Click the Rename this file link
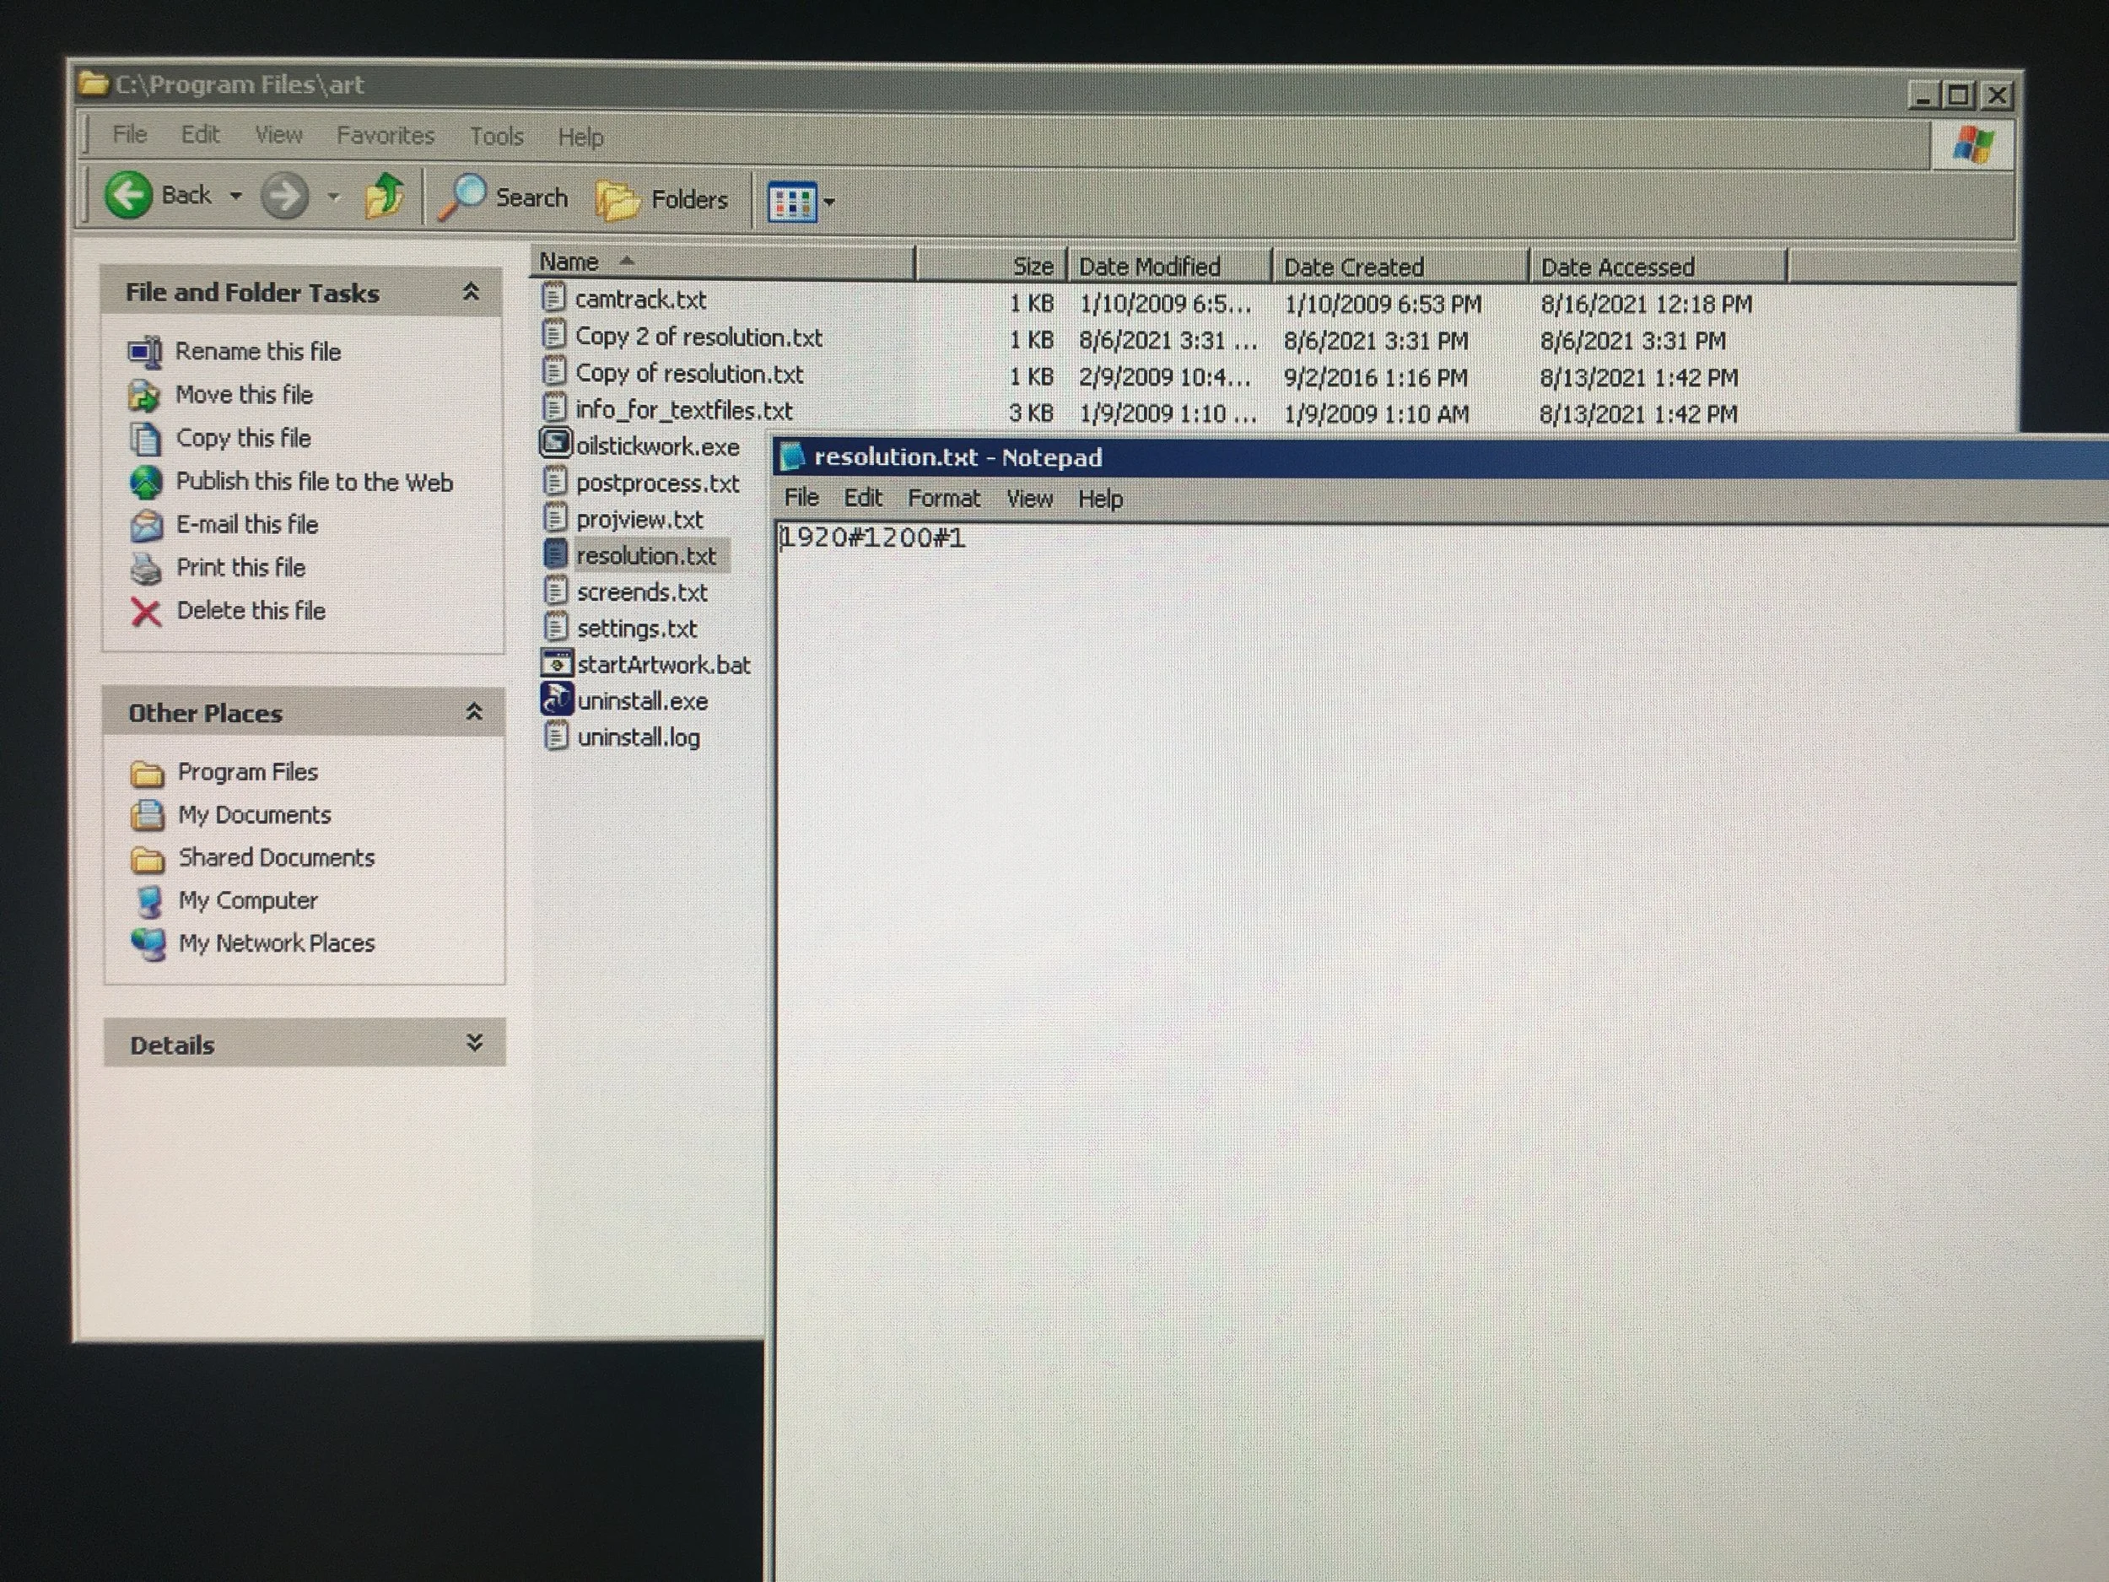This screenshot has height=1582, width=2109. [257, 351]
